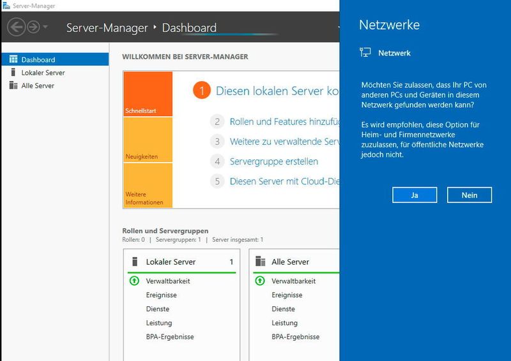Open Verwaltbarkeit in Alle Server tile
Image resolution: width=511 pixels, height=361 pixels.
[x=294, y=281]
